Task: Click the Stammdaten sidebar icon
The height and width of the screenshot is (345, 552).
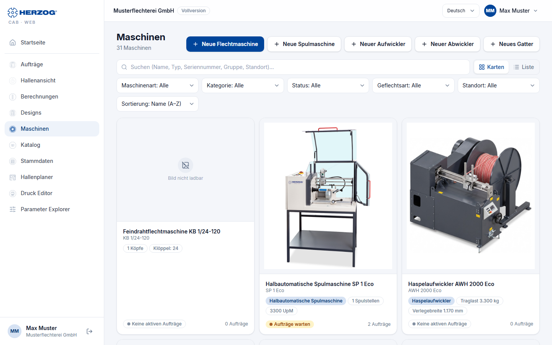Action: (13, 161)
